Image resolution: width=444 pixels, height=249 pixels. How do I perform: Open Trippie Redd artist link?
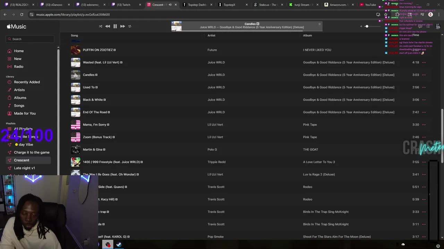click(216, 162)
